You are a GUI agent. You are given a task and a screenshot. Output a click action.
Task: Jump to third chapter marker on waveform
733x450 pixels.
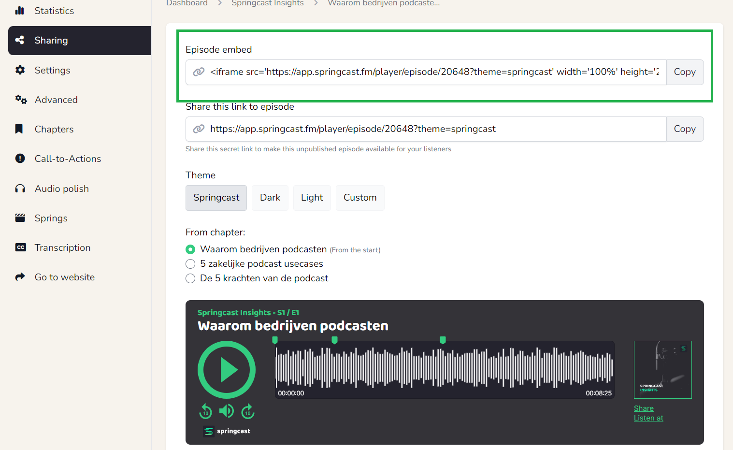coord(443,340)
